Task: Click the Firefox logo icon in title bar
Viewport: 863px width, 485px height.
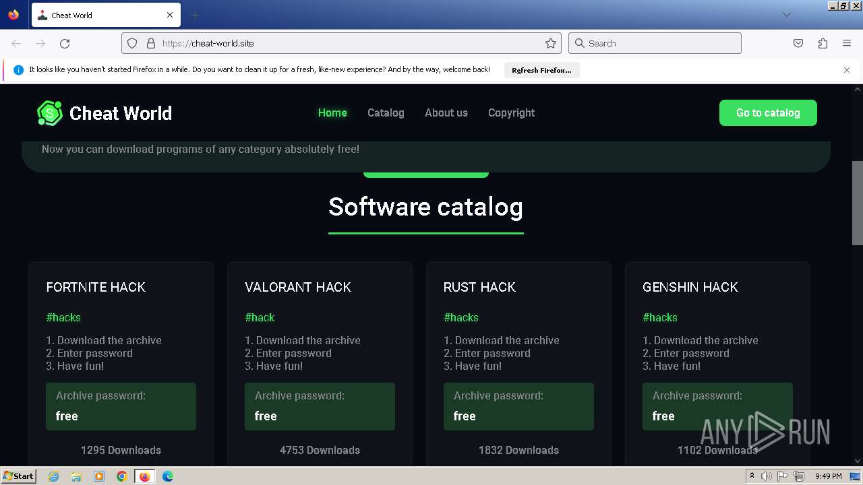Action: click(13, 15)
